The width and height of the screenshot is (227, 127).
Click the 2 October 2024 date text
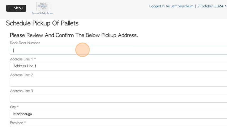pos(210,6)
